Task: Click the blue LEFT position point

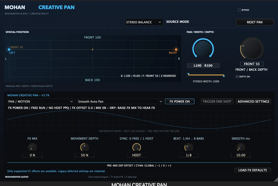Action: click(9, 49)
